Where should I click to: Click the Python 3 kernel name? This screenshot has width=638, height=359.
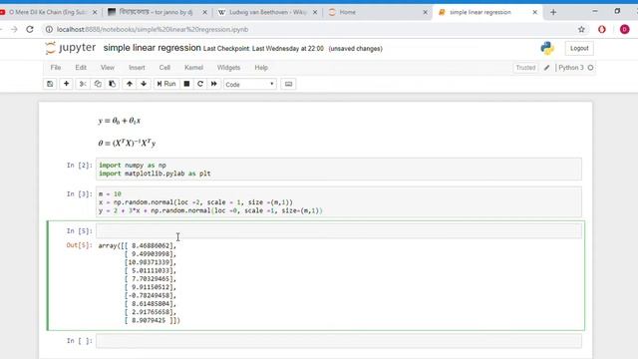571,68
